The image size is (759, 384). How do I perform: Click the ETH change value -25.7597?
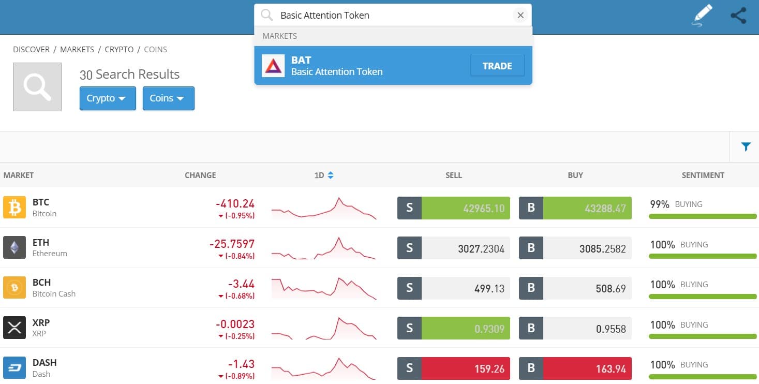(232, 243)
